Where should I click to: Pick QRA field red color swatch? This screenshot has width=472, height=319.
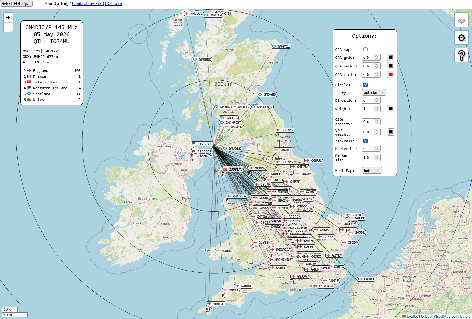click(x=391, y=74)
